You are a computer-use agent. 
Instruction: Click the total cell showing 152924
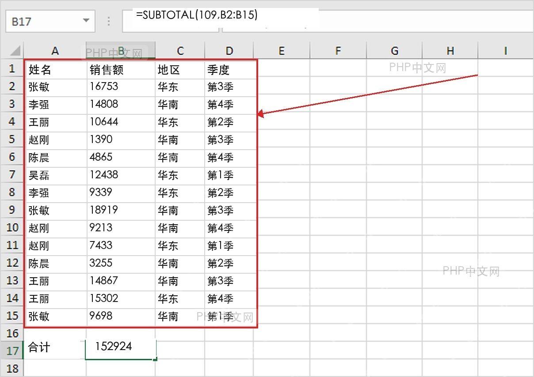(x=121, y=350)
